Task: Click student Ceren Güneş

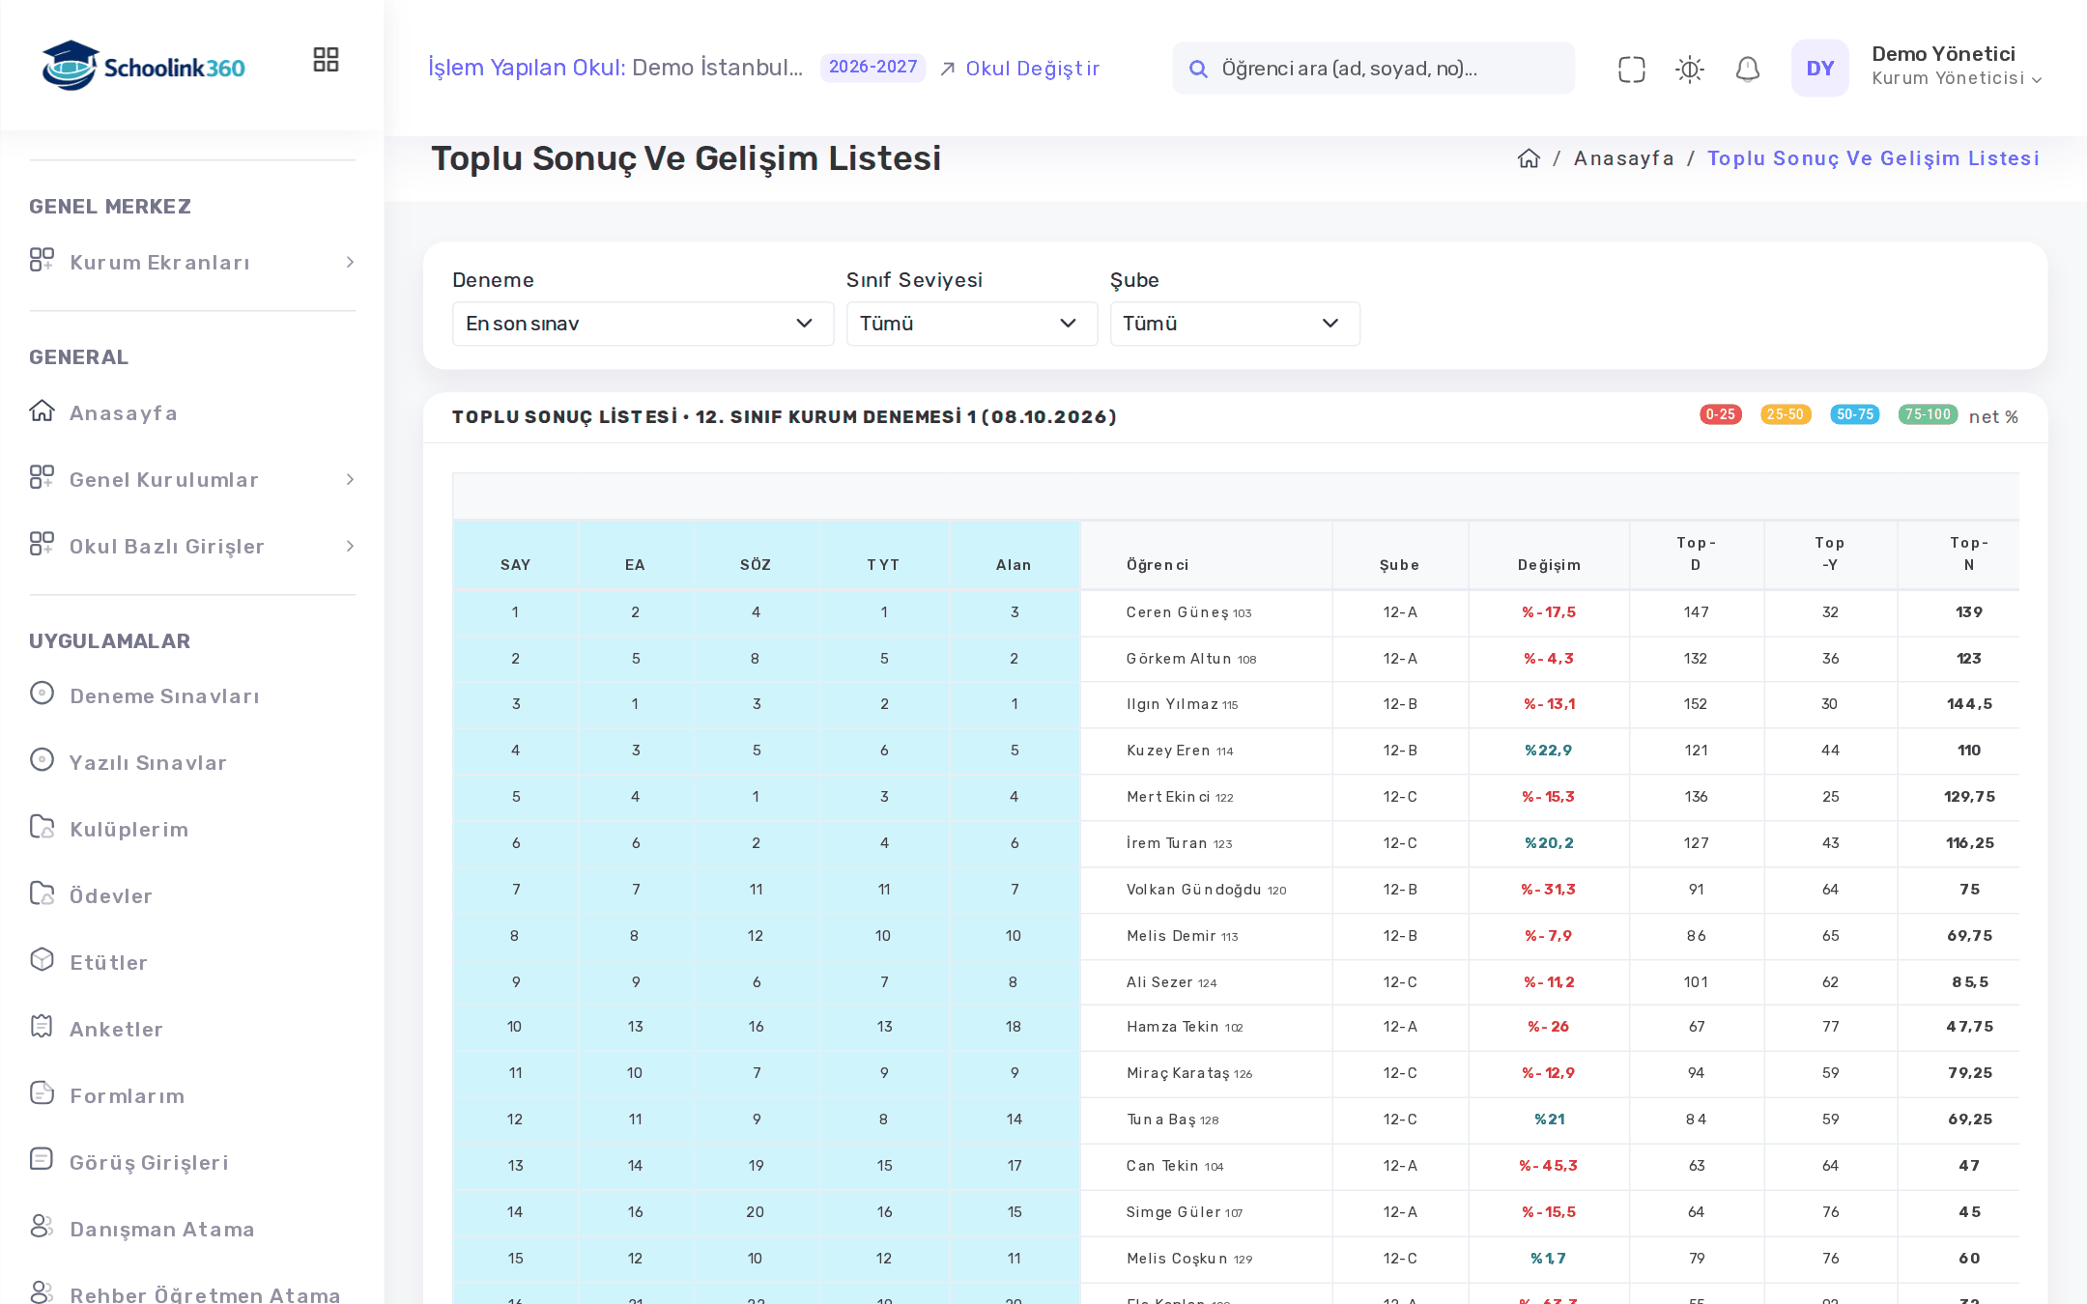Action: [1188, 612]
